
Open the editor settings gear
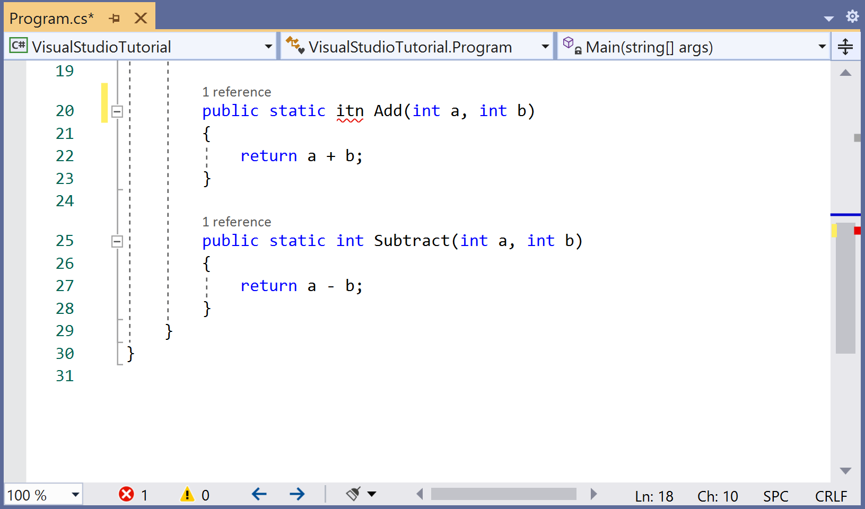[x=852, y=16]
